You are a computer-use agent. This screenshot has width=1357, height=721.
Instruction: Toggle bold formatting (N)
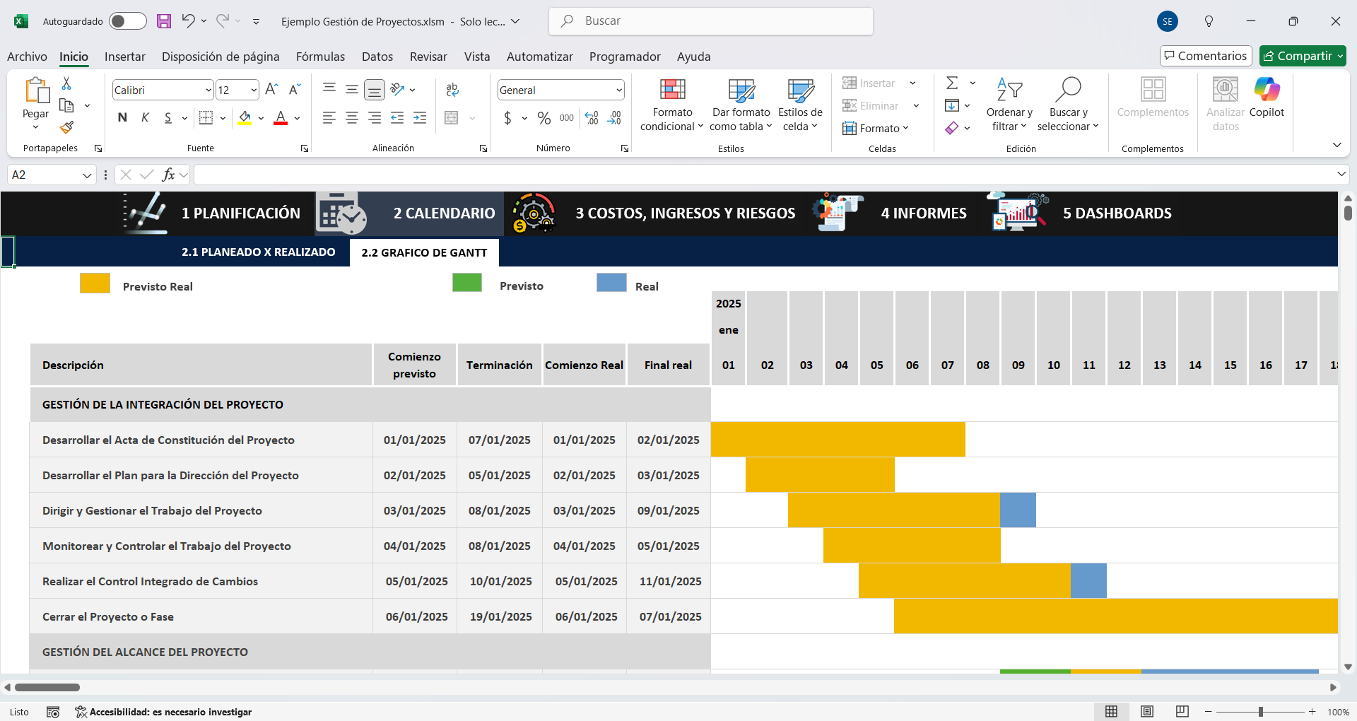tap(123, 117)
